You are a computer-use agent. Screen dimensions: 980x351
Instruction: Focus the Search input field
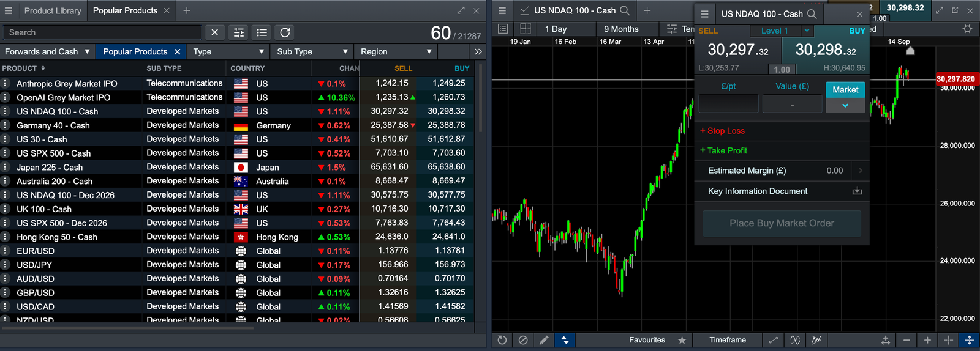click(x=102, y=32)
